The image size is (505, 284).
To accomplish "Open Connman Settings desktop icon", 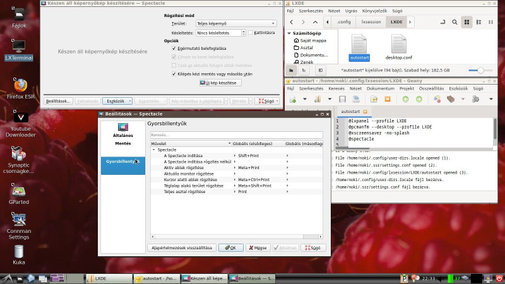I will [19, 226].
